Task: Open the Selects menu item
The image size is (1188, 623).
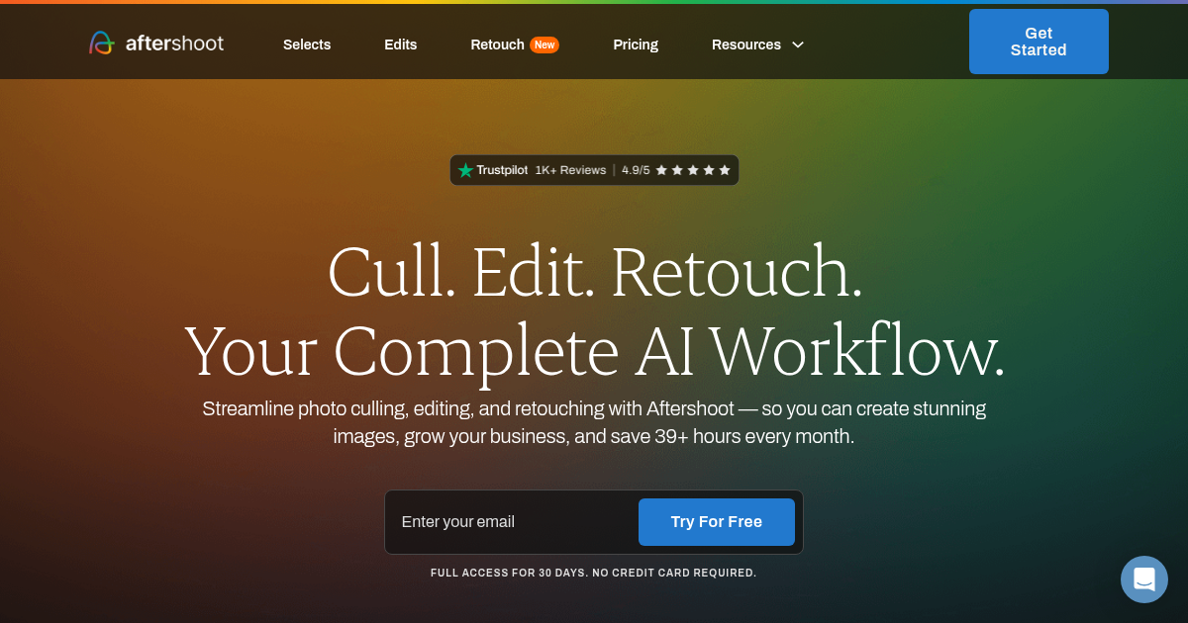Action: (307, 44)
